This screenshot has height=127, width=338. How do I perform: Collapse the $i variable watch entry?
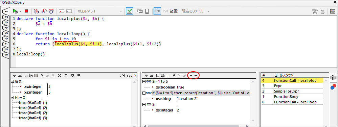pos(144,104)
